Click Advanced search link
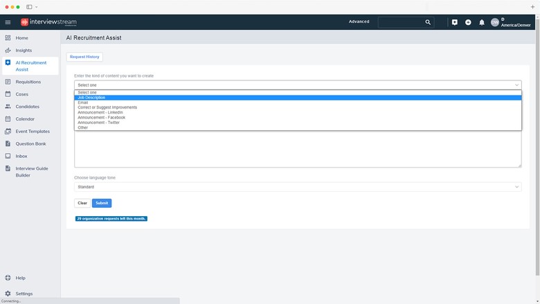 [x=359, y=21]
